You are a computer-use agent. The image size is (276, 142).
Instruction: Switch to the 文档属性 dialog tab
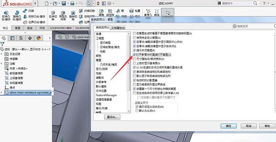(x=118, y=28)
